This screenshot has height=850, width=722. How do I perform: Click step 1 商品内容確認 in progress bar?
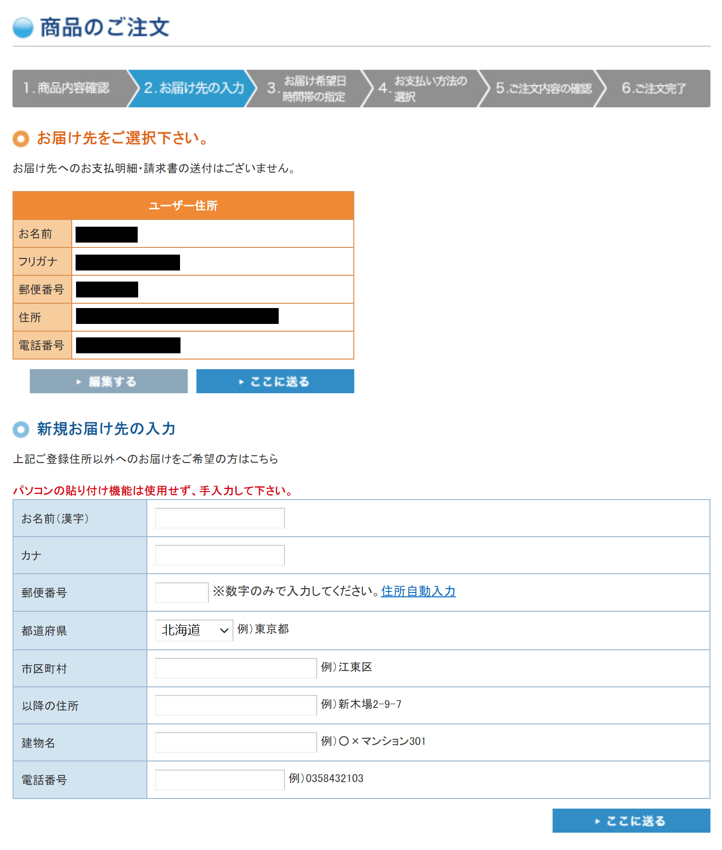tap(70, 89)
